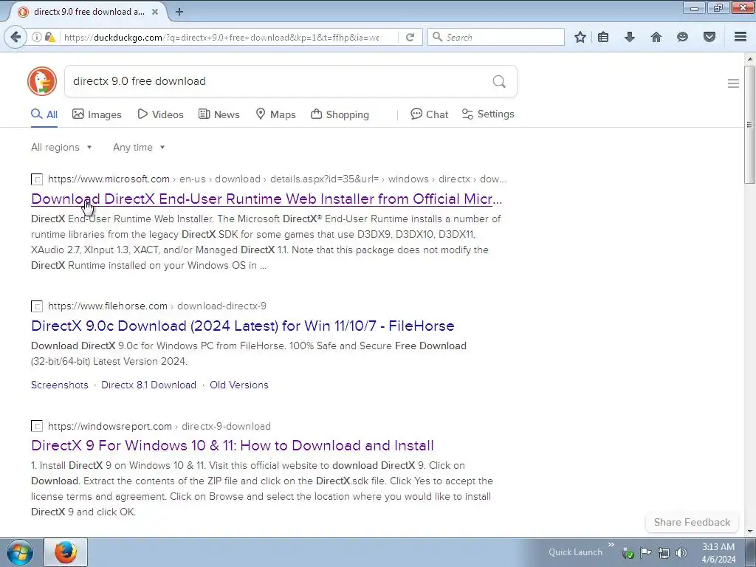Image resolution: width=756 pixels, height=567 pixels.
Task: Click the Share Feedback button
Action: point(692,522)
